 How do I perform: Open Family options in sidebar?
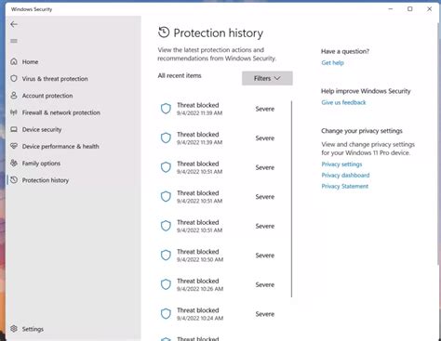coord(41,164)
